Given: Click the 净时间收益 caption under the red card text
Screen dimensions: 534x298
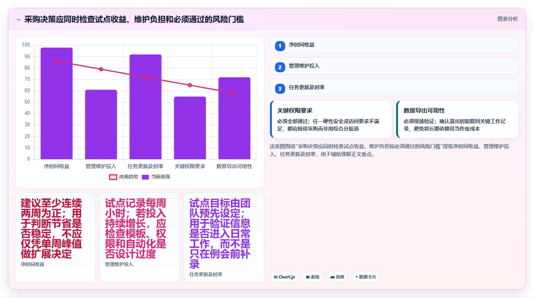Looking at the screenshot, I should [x=33, y=264].
